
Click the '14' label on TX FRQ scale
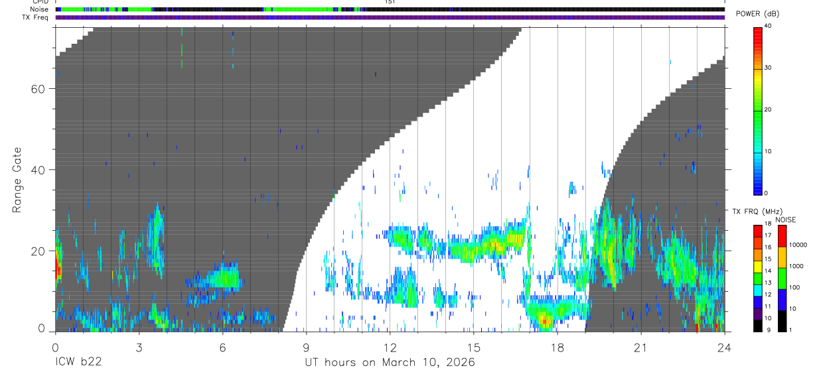coord(769,271)
